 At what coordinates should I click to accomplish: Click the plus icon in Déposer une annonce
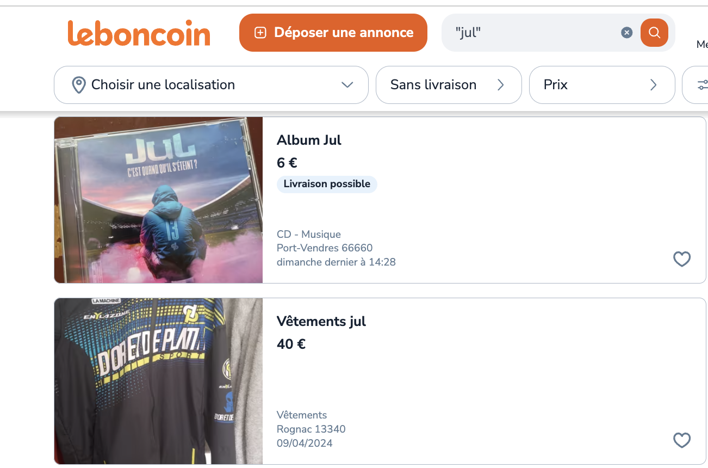coord(261,33)
